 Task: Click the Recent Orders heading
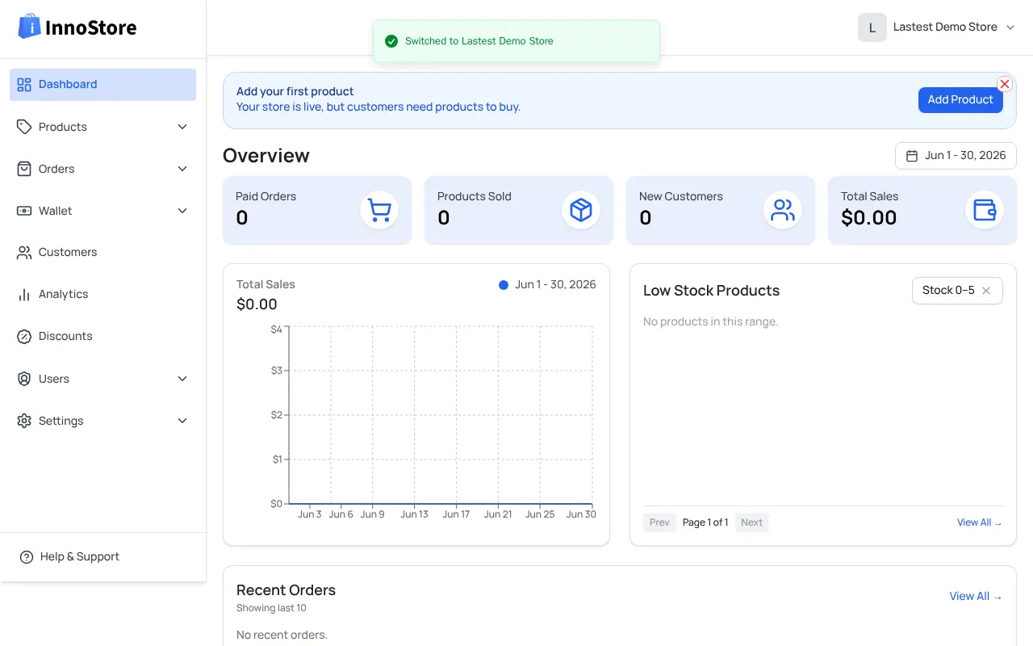286,590
